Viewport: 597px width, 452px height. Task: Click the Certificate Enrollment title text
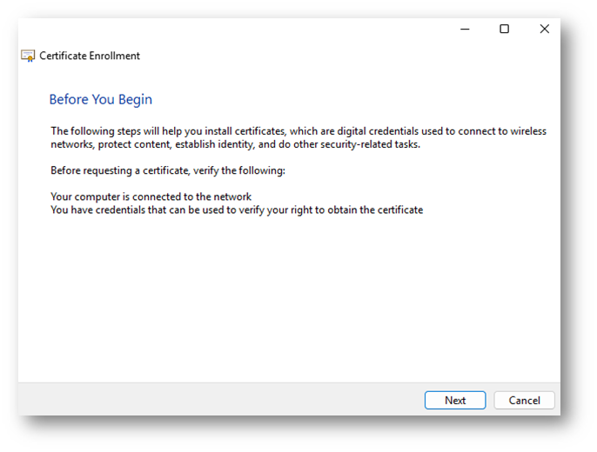pos(90,56)
